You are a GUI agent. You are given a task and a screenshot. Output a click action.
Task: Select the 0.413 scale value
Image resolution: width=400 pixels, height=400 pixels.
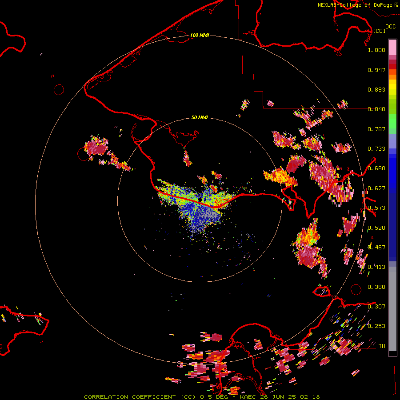coord(376,267)
